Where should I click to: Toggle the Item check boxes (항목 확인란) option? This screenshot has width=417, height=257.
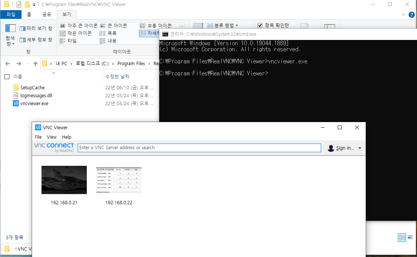tap(273, 25)
